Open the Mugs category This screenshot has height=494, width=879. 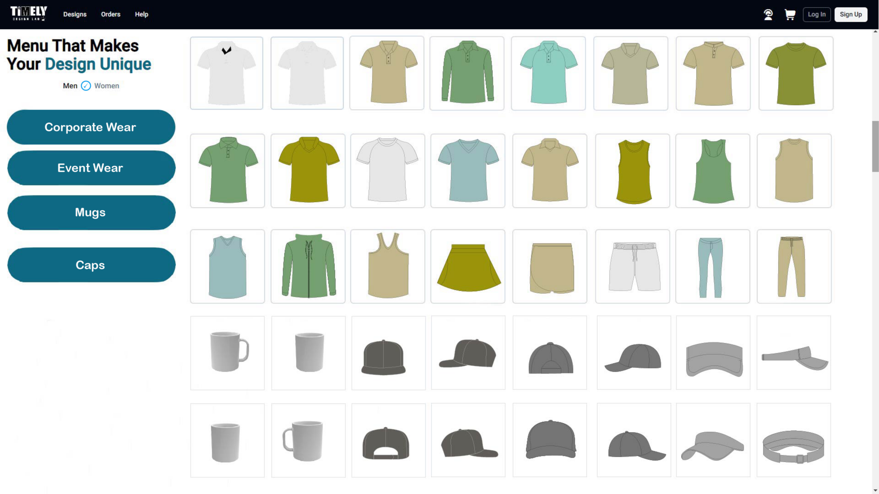point(91,212)
